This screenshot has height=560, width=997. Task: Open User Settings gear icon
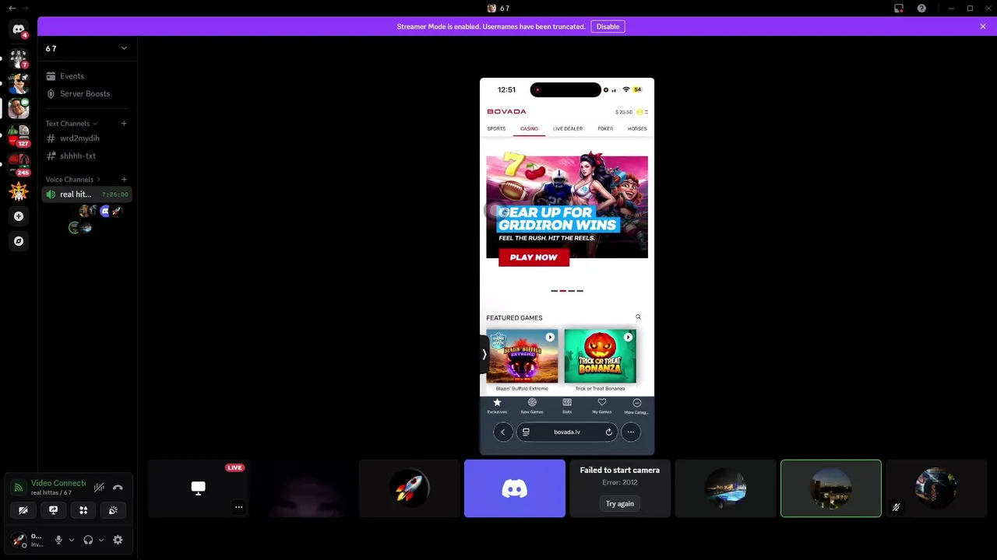point(118,540)
